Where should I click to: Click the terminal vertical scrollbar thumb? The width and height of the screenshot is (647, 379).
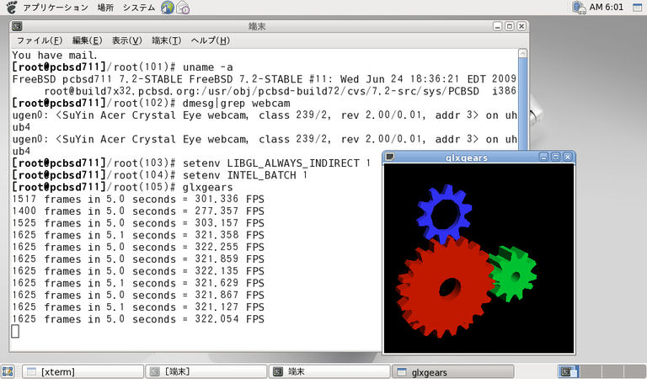[522, 104]
